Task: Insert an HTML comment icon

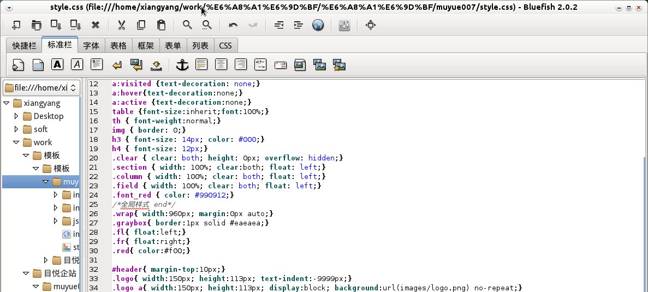Action: click(x=260, y=64)
